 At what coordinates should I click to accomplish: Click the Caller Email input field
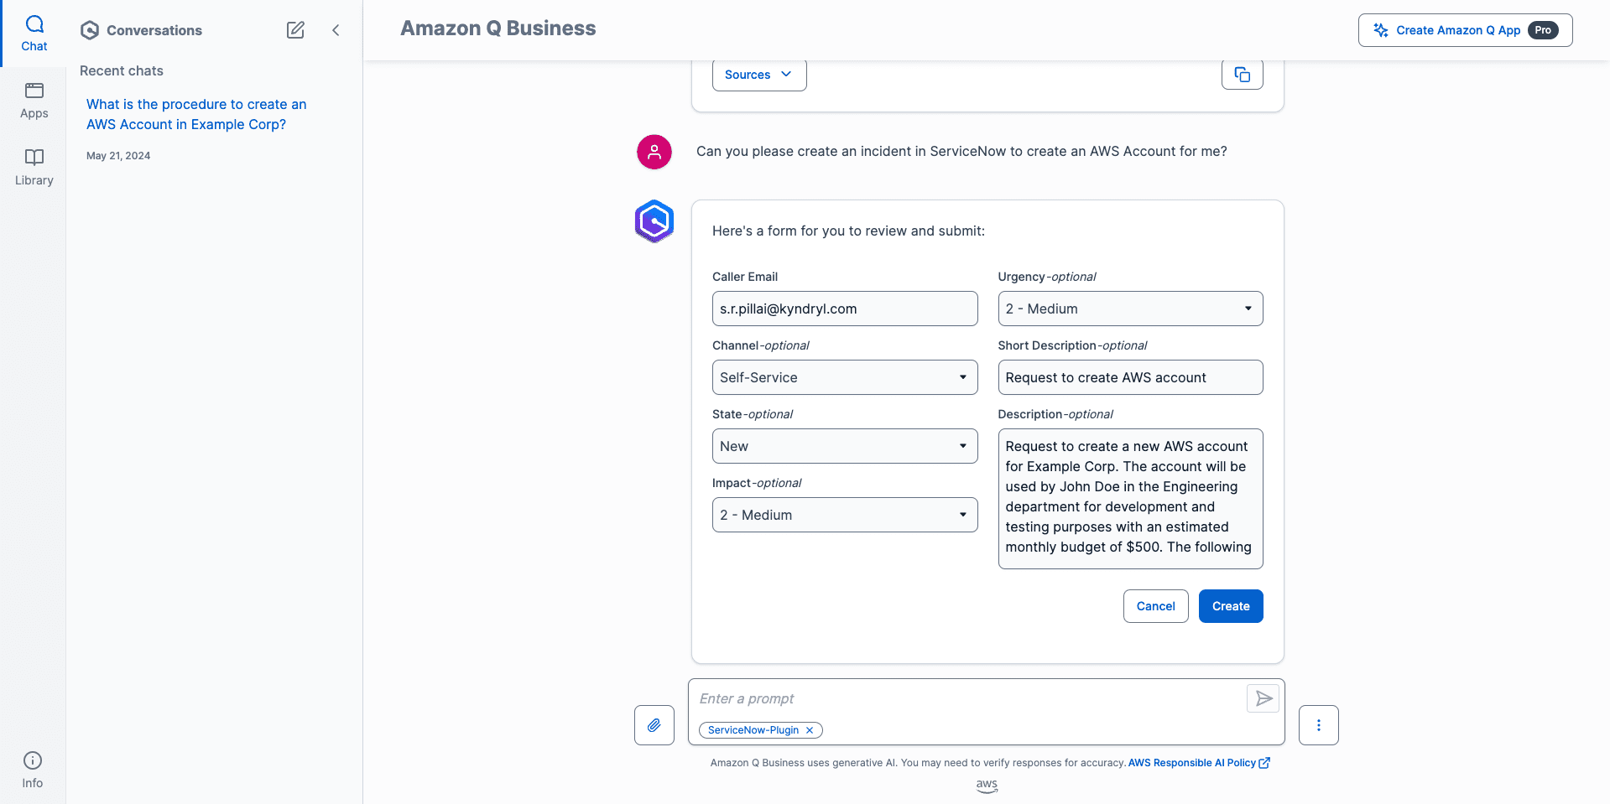click(844, 309)
